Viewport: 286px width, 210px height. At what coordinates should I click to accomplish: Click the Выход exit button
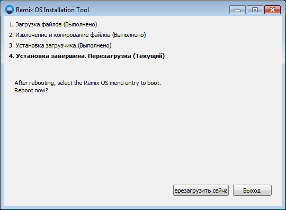click(x=252, y=190)
